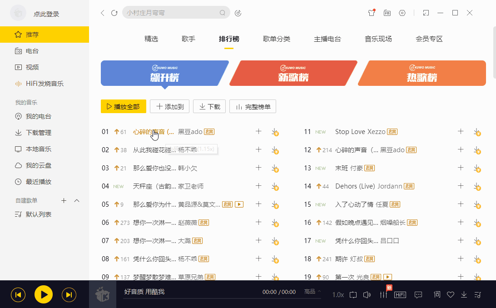Click the song recognition icon beside search
The width and height of the screenshot is (496, 308).
point(238,13)
